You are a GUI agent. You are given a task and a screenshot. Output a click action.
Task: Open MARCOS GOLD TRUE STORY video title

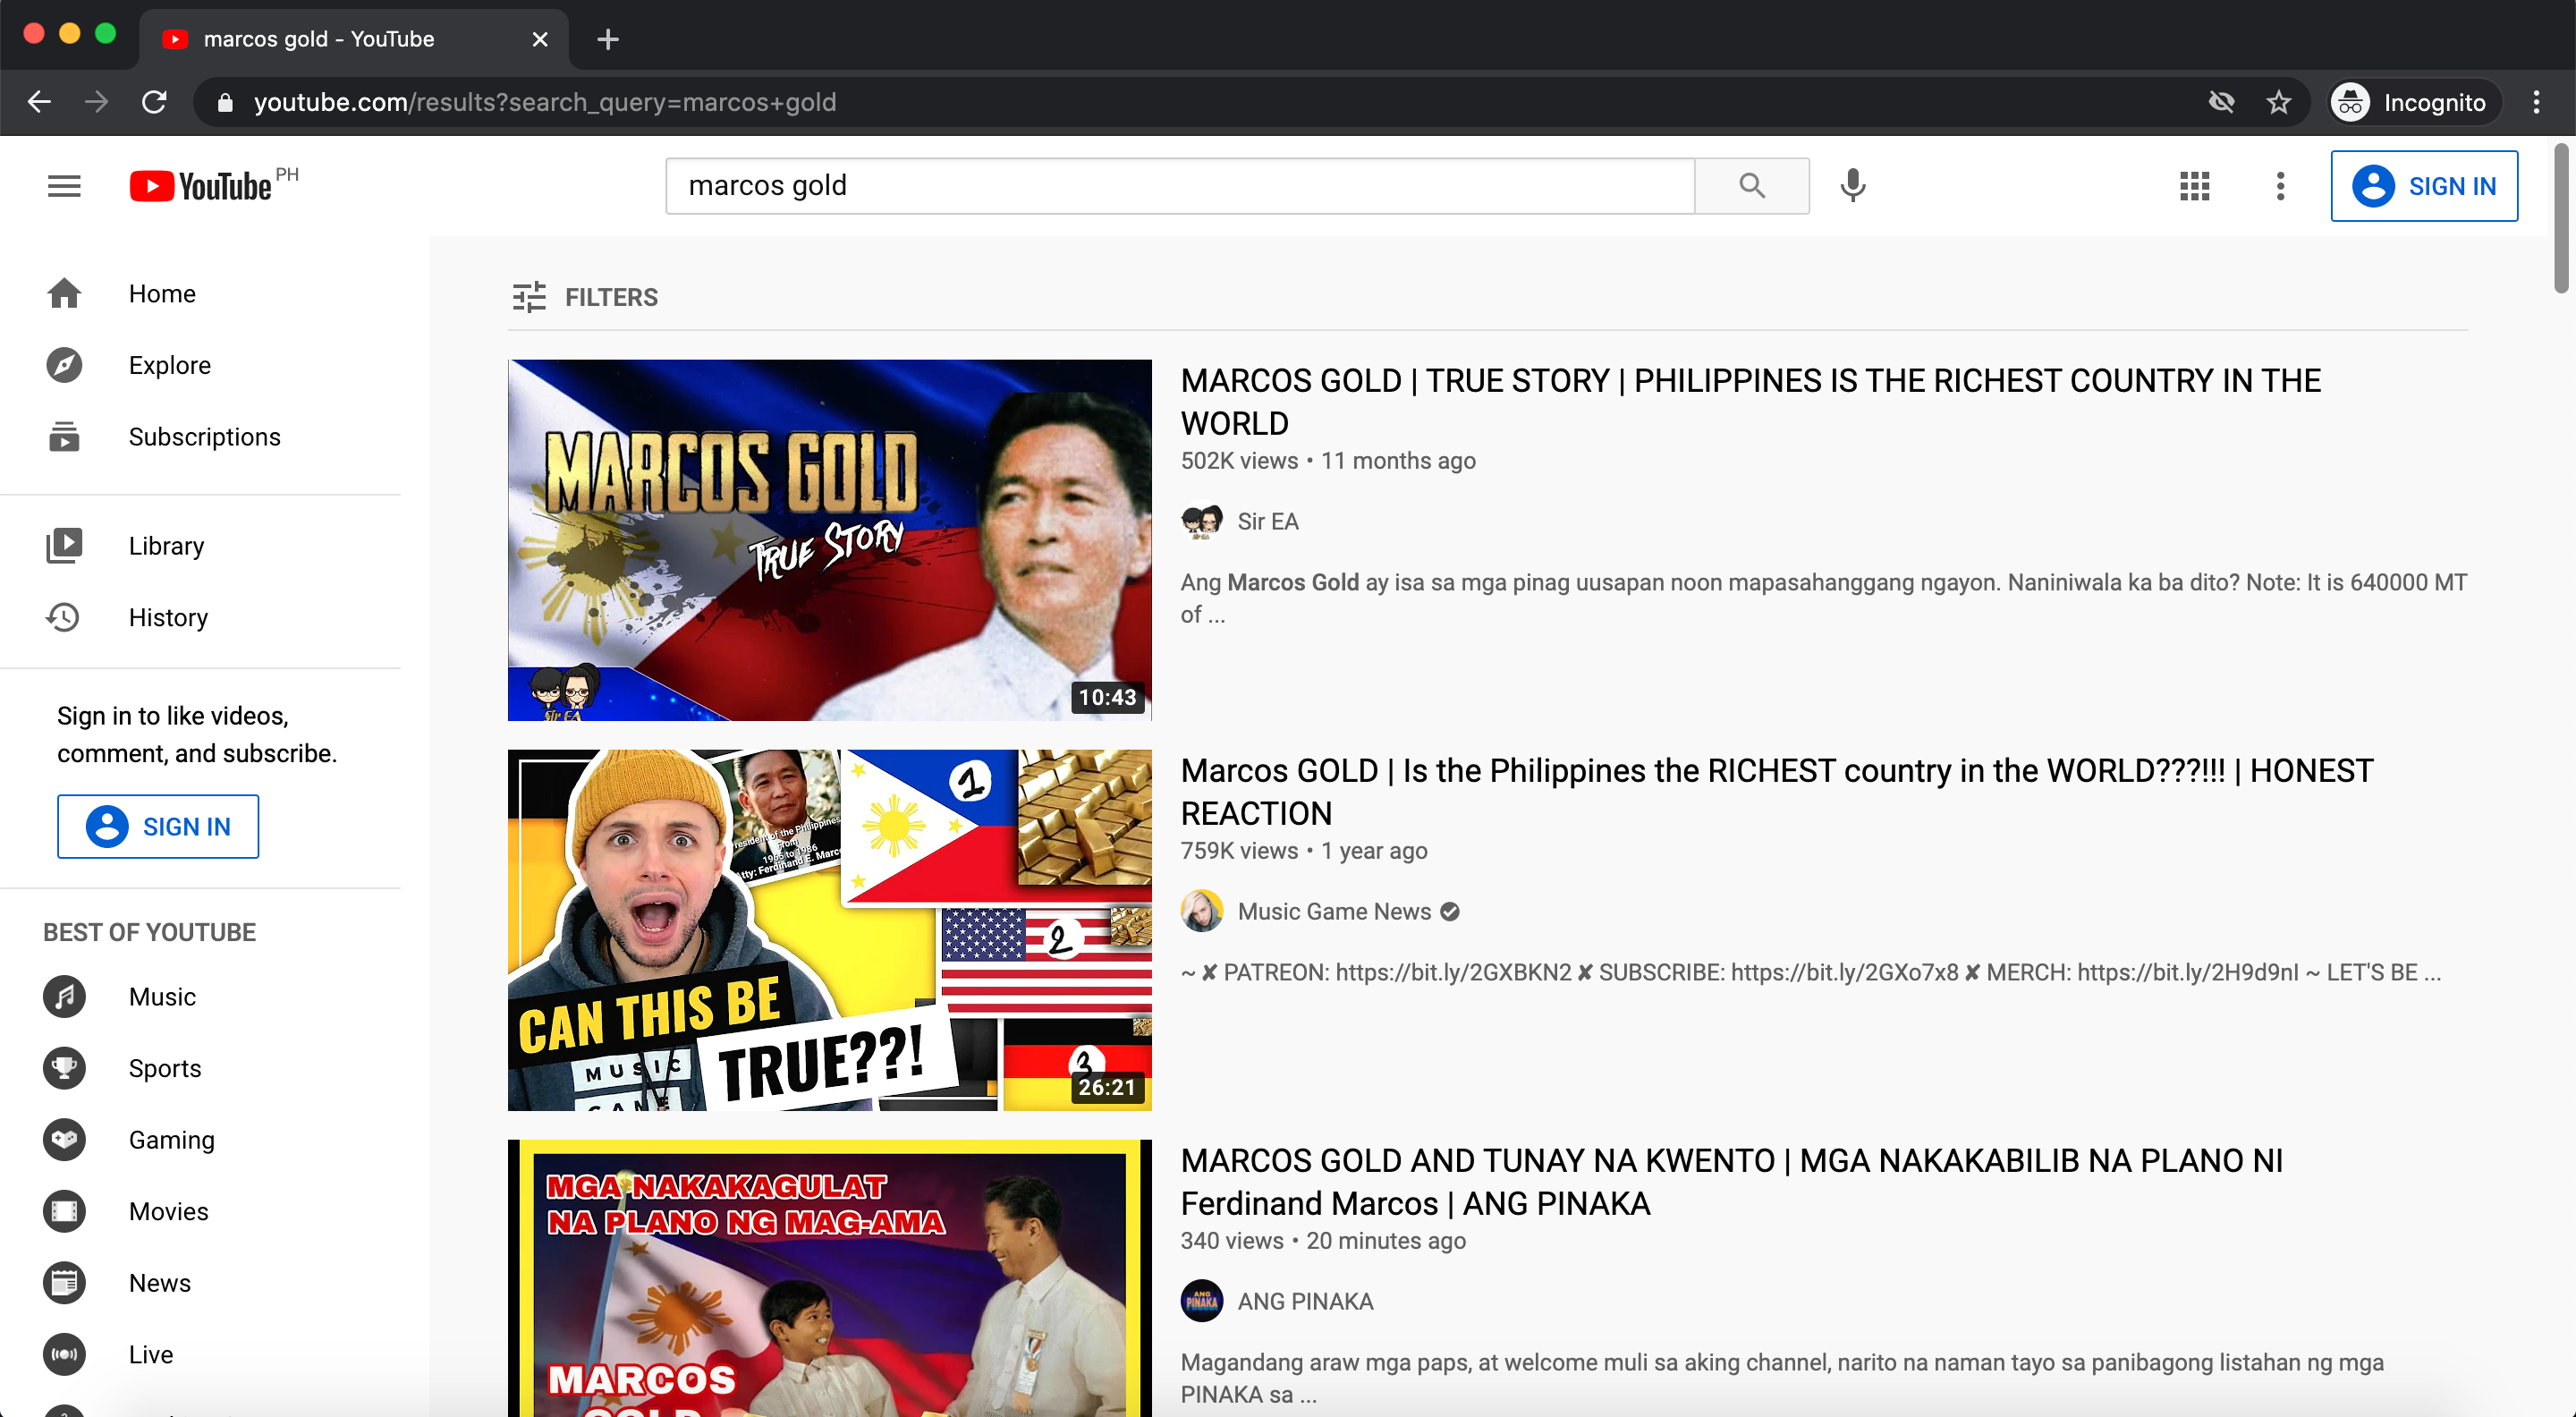(1750, 402)
